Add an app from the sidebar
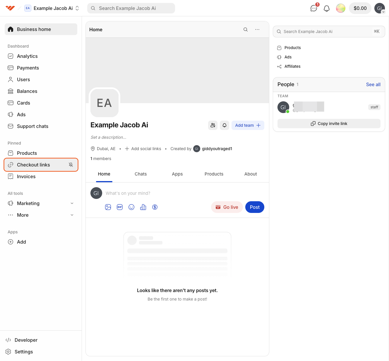Screen dimensions: 389x361 tap(41, 242)
